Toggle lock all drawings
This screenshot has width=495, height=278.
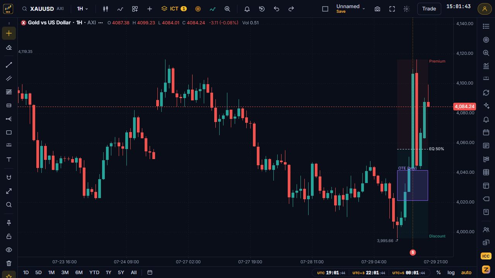[9, 236]
